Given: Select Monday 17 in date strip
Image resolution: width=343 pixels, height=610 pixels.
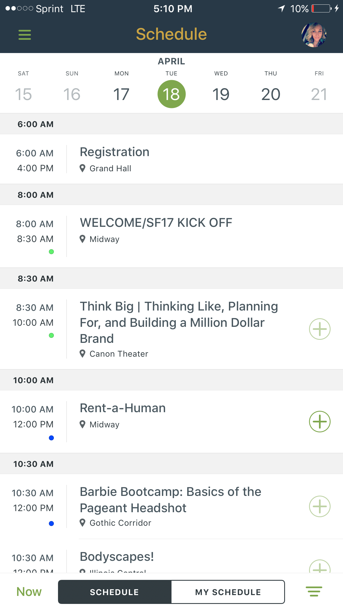Looking at the screenshot, I should [x=122, y=94].
